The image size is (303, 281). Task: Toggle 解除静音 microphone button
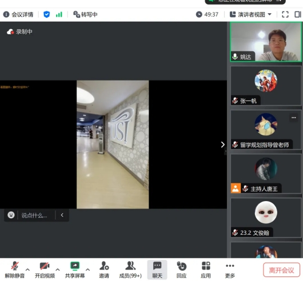(15, 270)
